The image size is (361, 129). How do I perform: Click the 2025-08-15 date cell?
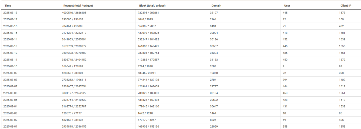pos(11,33)
